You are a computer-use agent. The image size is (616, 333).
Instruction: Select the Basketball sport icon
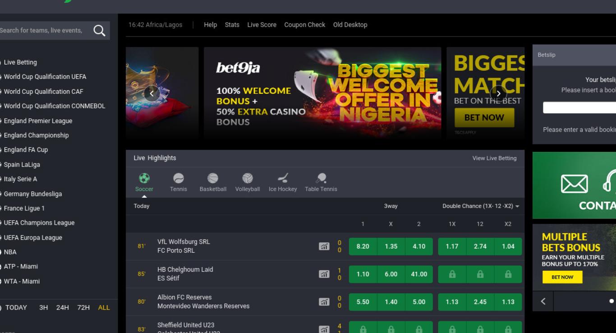[x=213, y=178]
